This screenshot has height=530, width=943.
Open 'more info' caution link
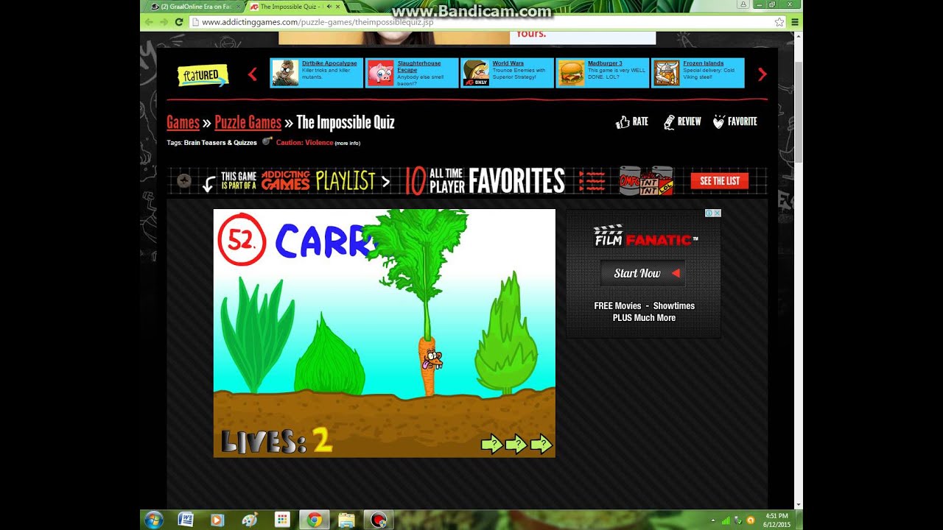pyautogui.click(x=348, y=143)
